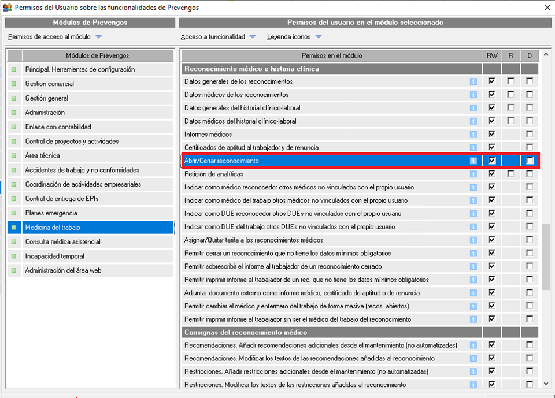The width and height of the screenshot is (555, 398).
Task: Open info icon for Abrir/Cerrar reconocimiento
Action: pos(473,161)
